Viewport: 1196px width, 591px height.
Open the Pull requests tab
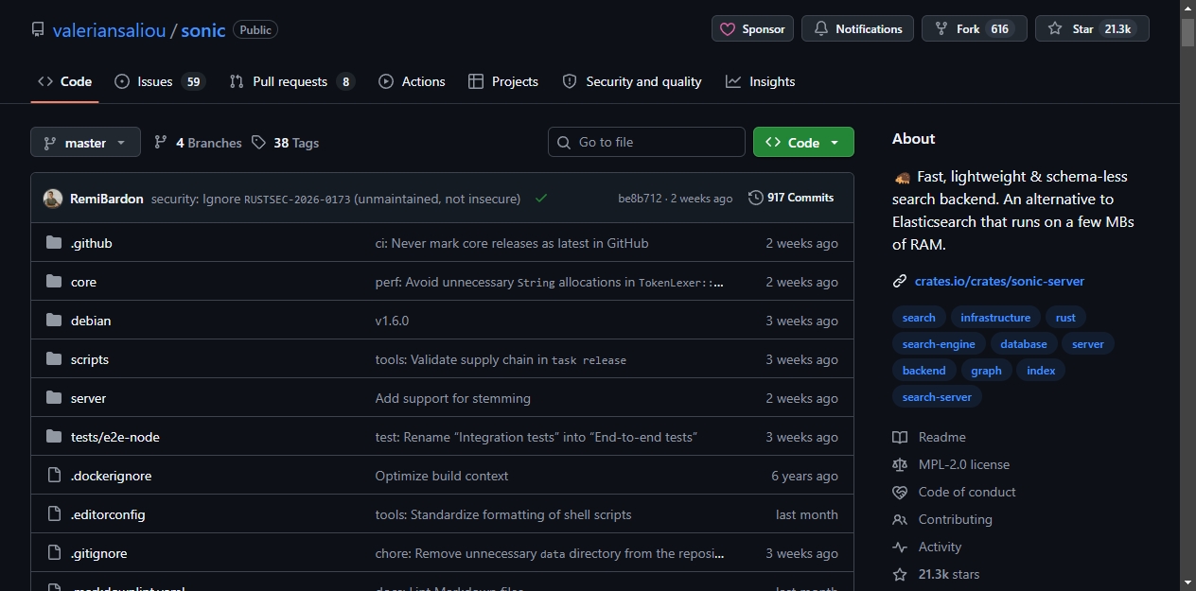[x=291, y=81]
